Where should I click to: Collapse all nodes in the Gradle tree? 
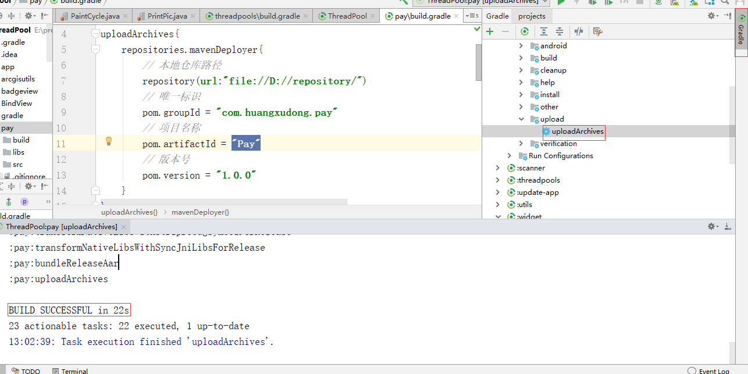[559, 31]
